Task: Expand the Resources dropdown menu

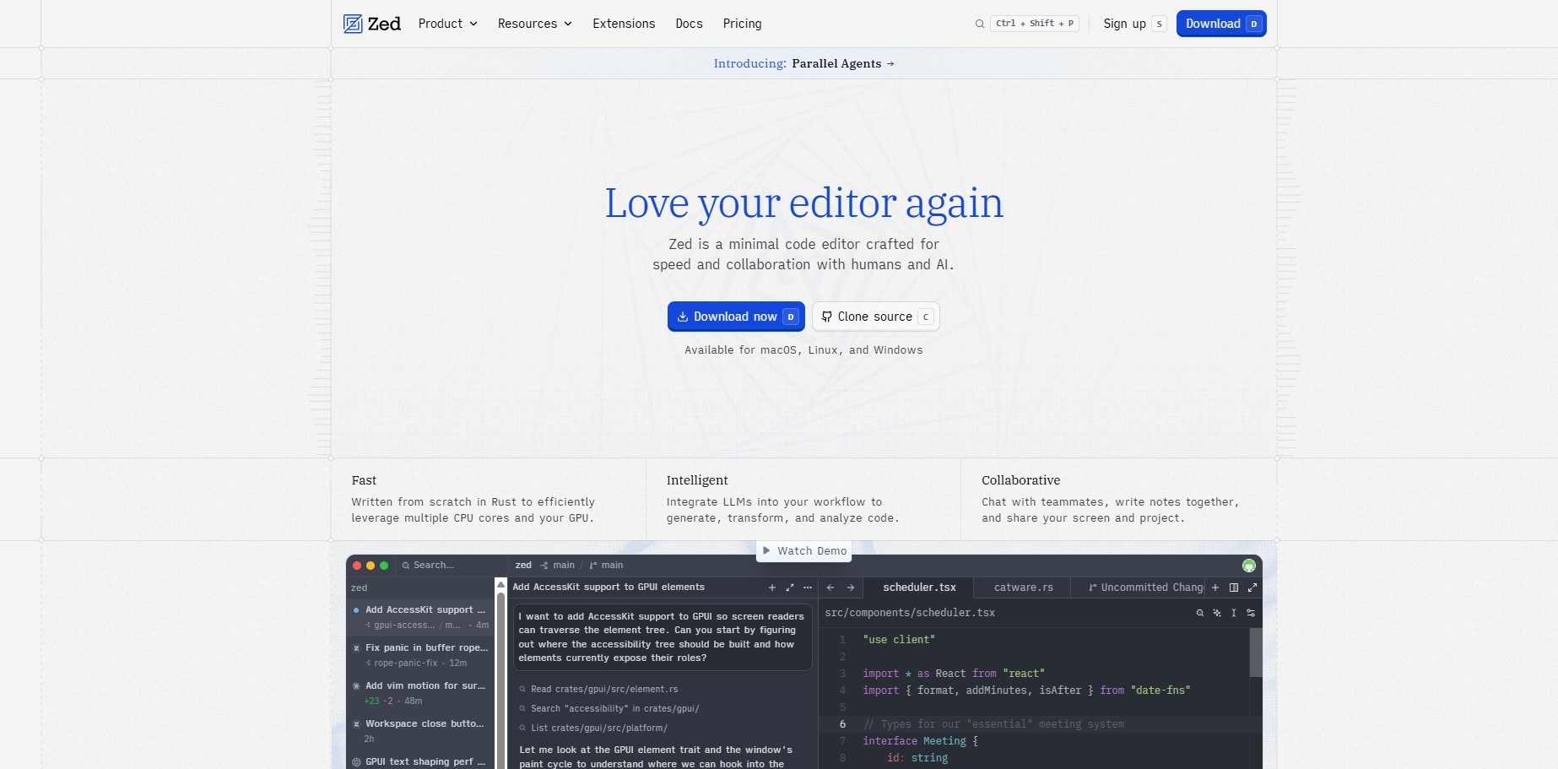Action: (535, 24)
